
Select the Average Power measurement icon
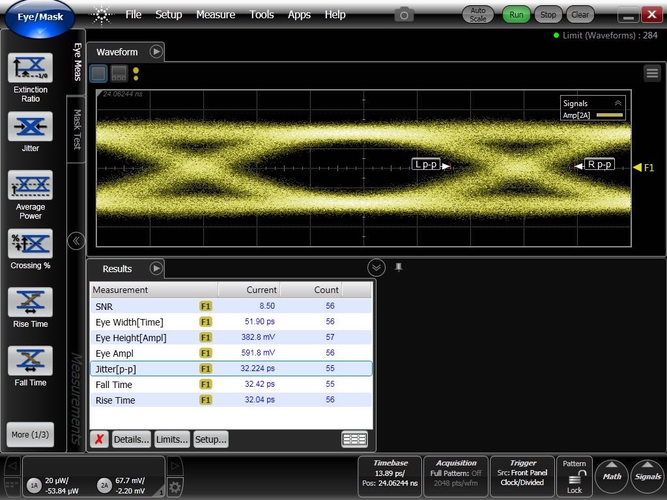[30, 186]
